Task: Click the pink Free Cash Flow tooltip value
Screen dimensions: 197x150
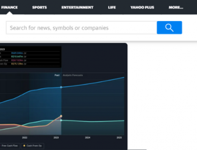Action: click(17, 60)
